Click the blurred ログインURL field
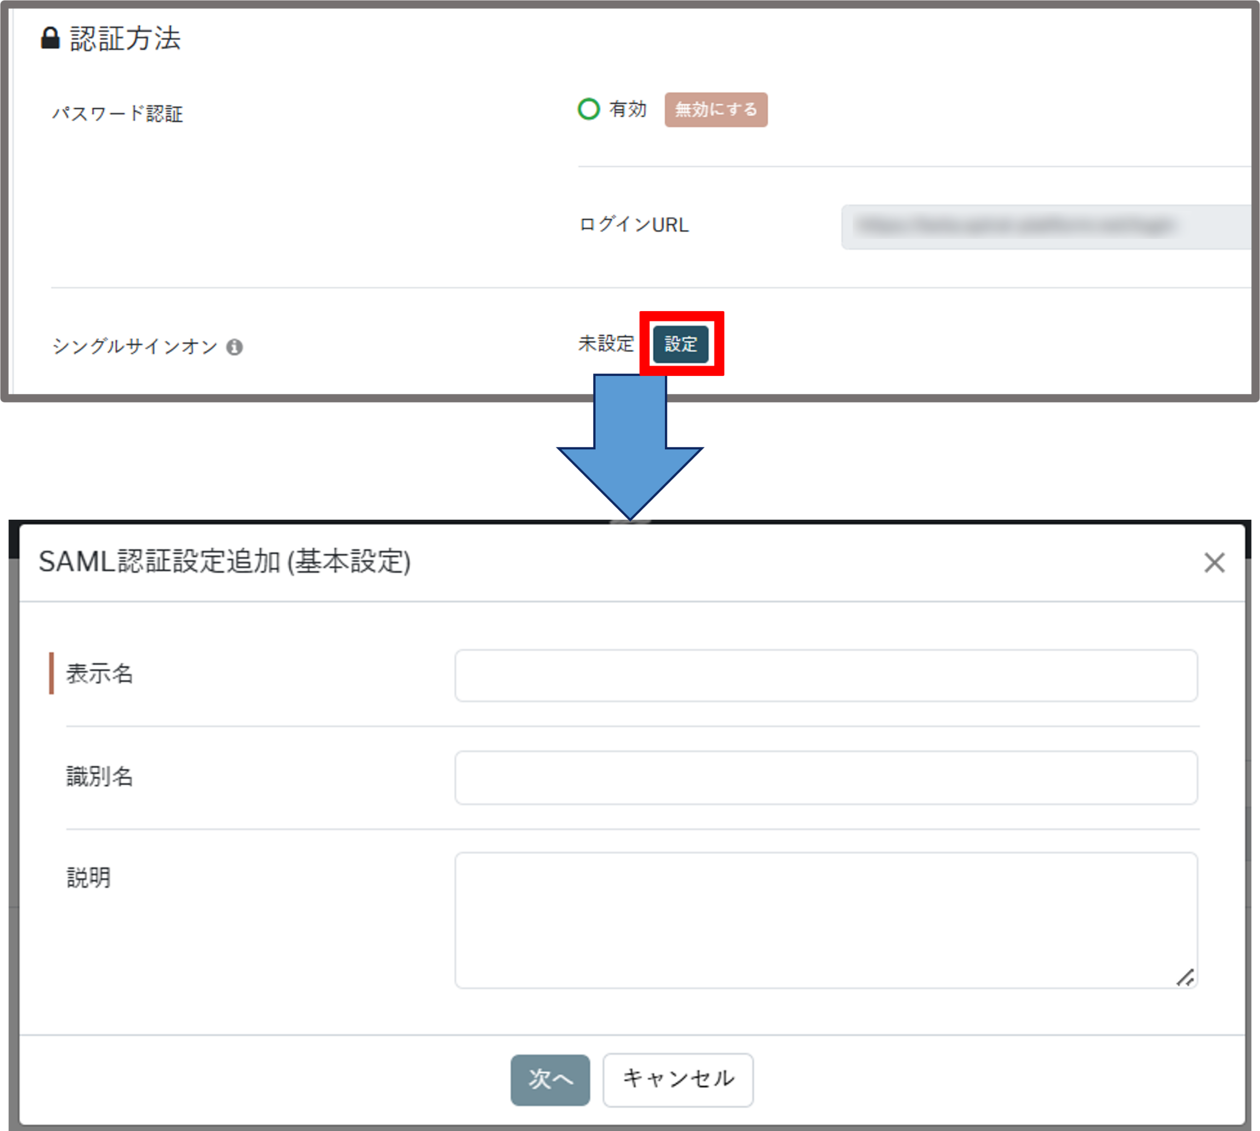This screenshot has height=1131, width=1260. 1044,227
